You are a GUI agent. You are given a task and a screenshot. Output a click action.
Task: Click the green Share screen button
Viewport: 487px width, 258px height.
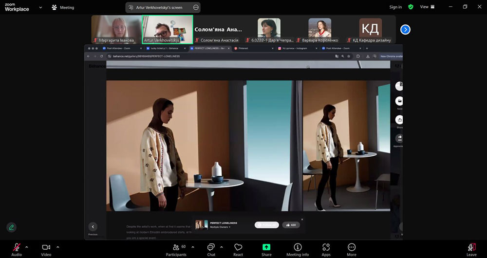pyautogui.click(x=266, y=249)
